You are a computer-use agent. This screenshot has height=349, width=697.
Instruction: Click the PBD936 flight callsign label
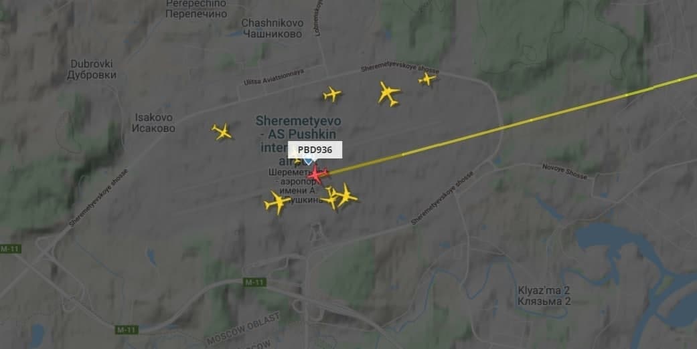point(315,150)
